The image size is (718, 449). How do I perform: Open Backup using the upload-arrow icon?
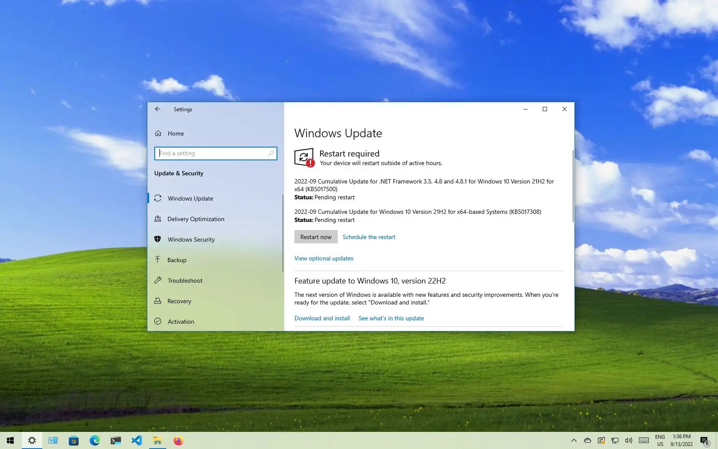[158, 260]
